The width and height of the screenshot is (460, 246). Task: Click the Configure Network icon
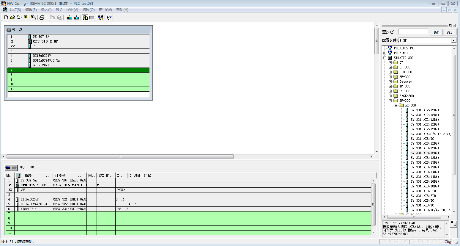(100, 18)
